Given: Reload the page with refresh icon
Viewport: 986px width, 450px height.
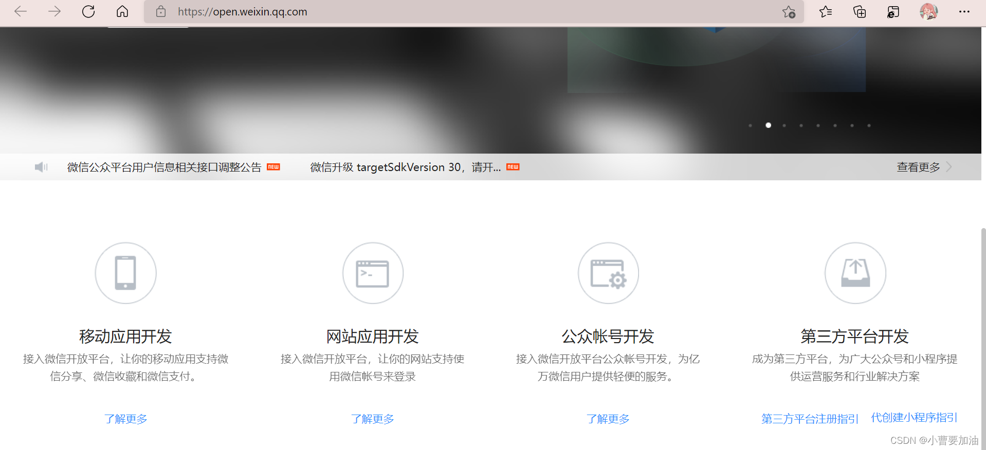Looking at the screenshot, I should 88,11.
